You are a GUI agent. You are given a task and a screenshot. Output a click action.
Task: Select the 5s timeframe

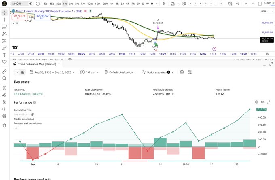click(46, 4)
